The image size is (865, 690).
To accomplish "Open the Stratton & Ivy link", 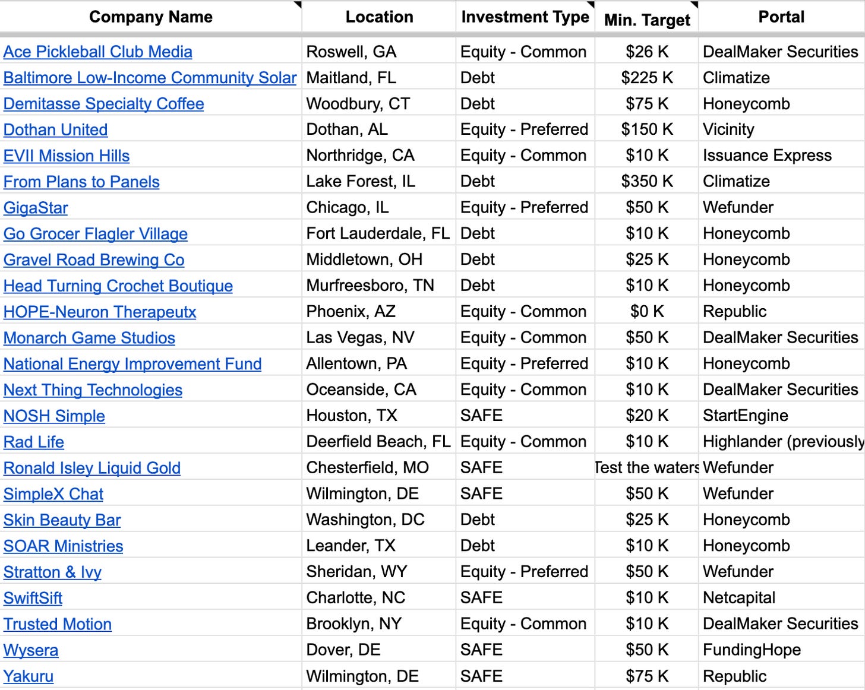I will [x=53, y=572].
